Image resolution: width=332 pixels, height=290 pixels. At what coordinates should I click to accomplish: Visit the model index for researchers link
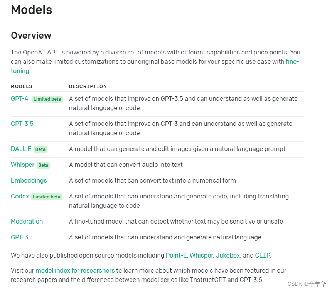75,270
